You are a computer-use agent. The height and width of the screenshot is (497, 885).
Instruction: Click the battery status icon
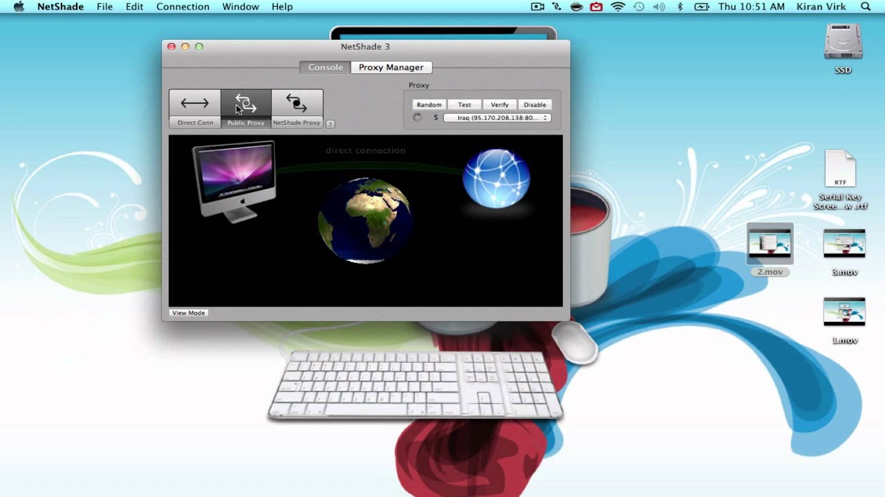pos(702,7)
